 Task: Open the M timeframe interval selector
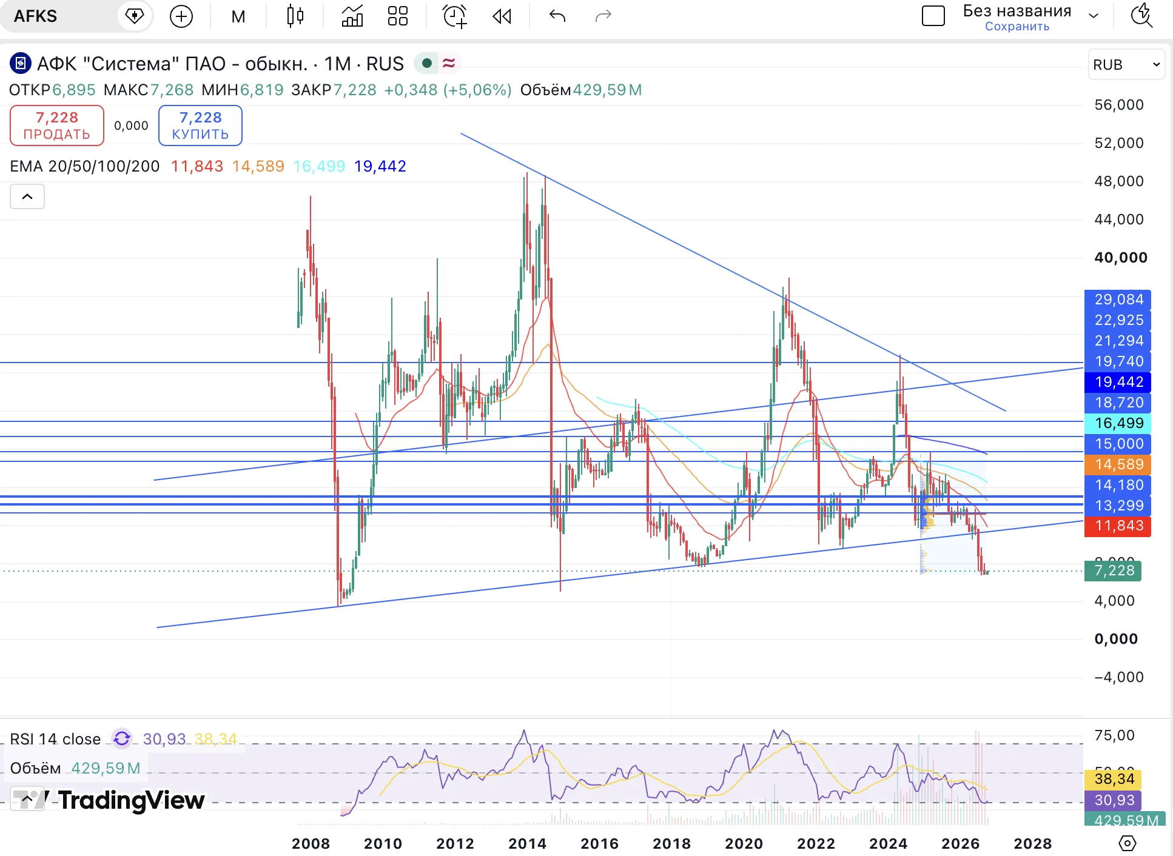pyautogui.click(x=238, y=16)
